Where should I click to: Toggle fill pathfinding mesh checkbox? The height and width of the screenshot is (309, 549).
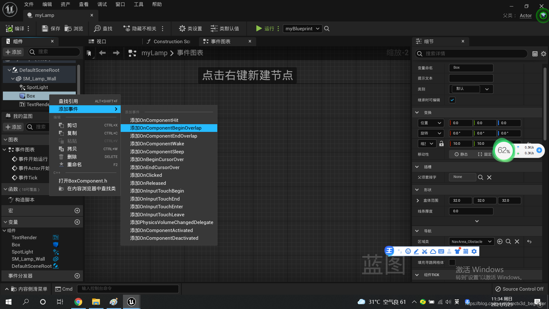click(x=452, y=262)
